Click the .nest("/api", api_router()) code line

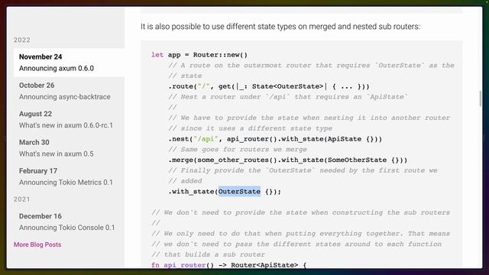(275, 139)
